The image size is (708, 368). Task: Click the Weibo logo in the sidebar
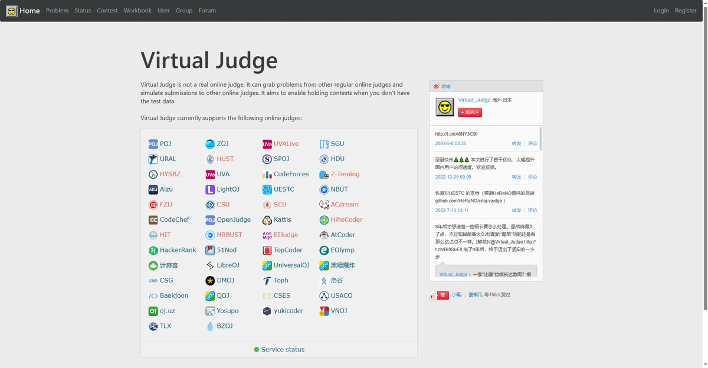[437, 86]
